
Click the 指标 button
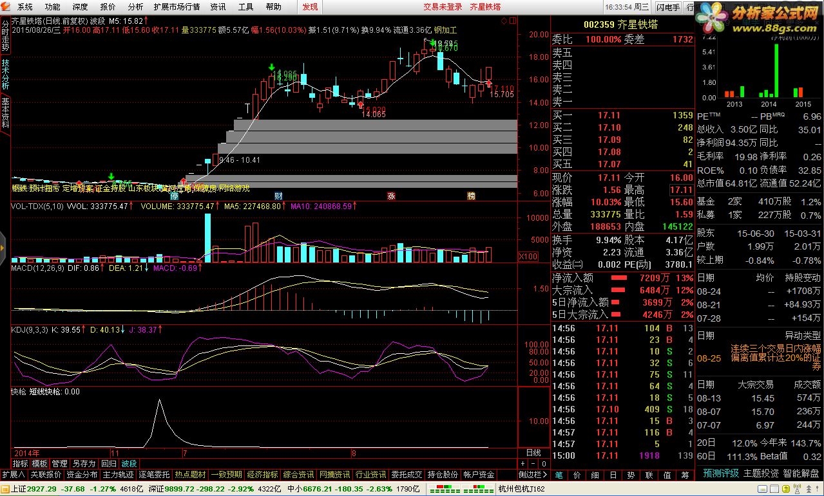[x=20, y=464]
